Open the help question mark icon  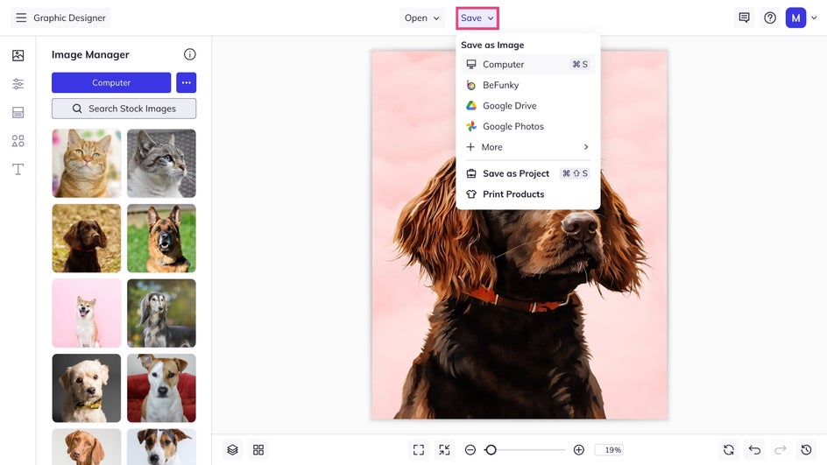click(770, 18)
